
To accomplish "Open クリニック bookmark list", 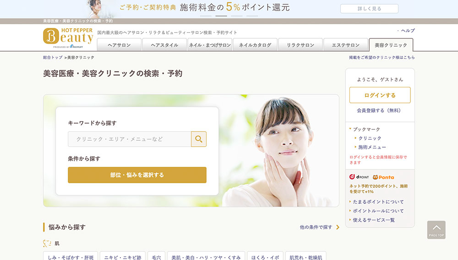I will tap(370, 138).
